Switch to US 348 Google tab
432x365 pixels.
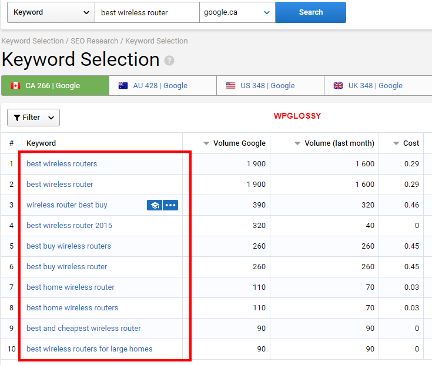270,86
